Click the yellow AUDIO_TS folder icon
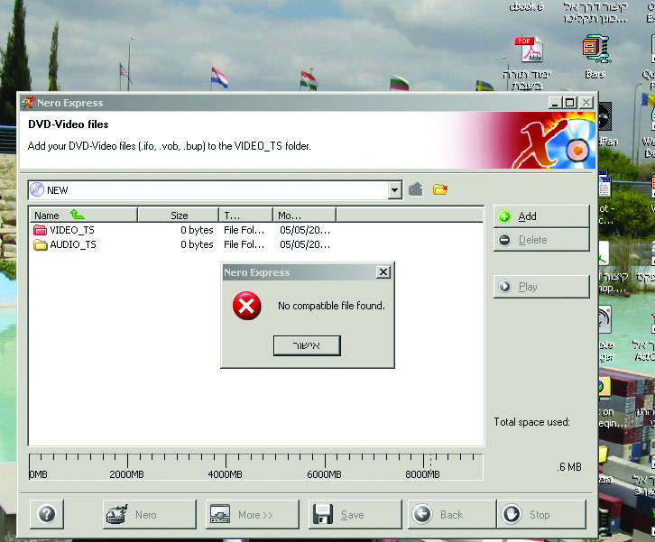 click(40, 244)
